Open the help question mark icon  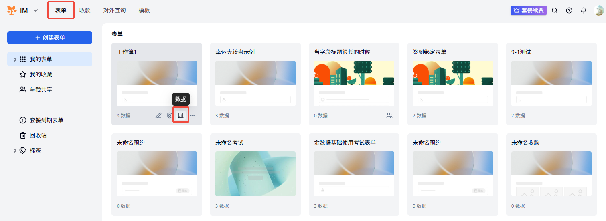click(x=569, y=10)
